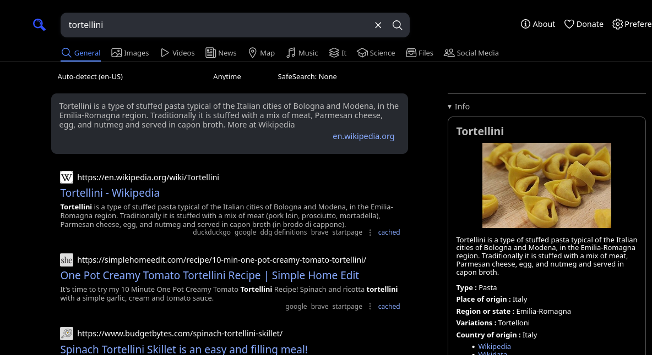Click the Wikipedia favicon in first result
652x355 pixels.
(67, 177)
